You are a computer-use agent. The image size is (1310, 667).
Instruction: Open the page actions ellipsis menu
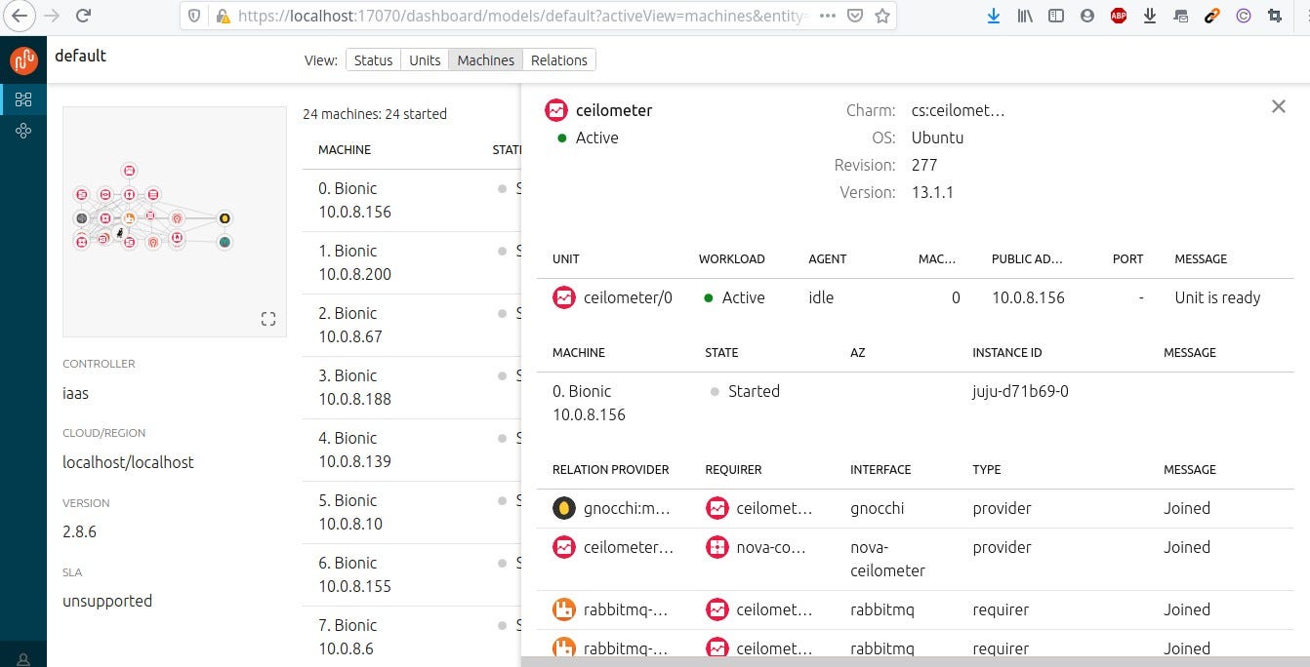tap(828, 16)
